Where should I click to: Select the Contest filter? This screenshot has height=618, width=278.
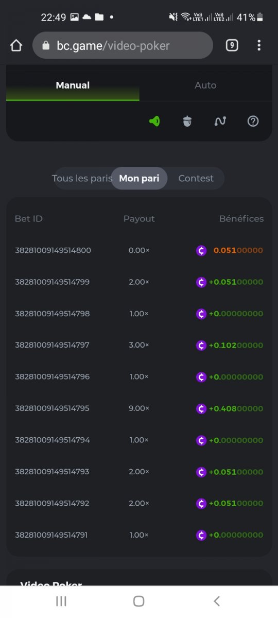coord(196,178)
